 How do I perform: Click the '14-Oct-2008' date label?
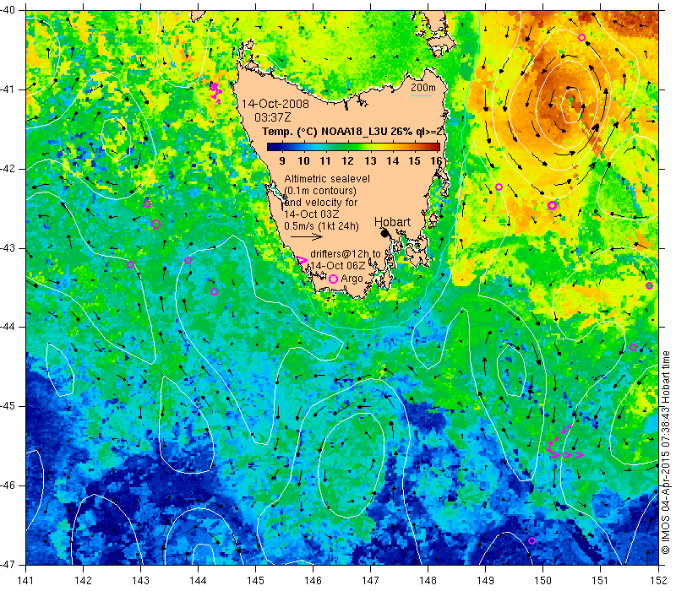[275, 104]
